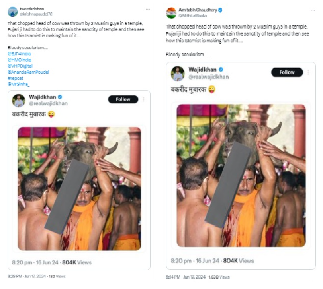Follow Wajidkhan in right embedded tweet
The image size is (323, 289).
tap(287, 72)
